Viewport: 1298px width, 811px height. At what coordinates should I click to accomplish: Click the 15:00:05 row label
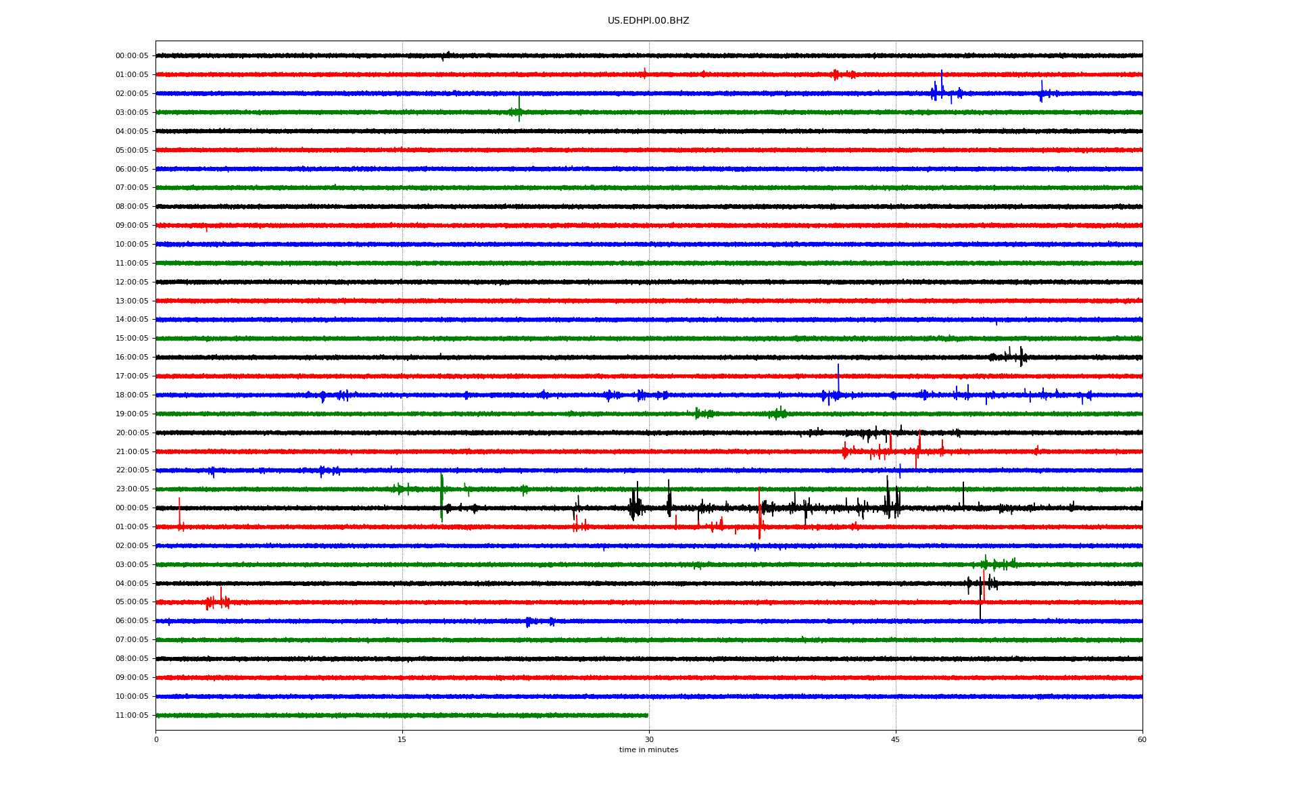132,338
